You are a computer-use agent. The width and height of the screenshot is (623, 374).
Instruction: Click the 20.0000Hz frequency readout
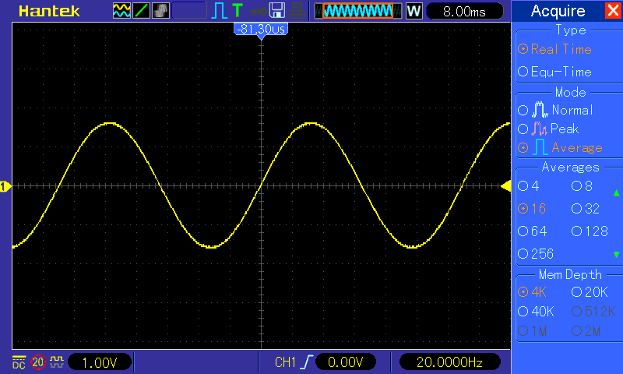(x=450, y=362)
